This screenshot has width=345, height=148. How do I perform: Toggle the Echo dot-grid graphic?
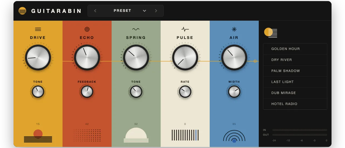pos(87,135)
